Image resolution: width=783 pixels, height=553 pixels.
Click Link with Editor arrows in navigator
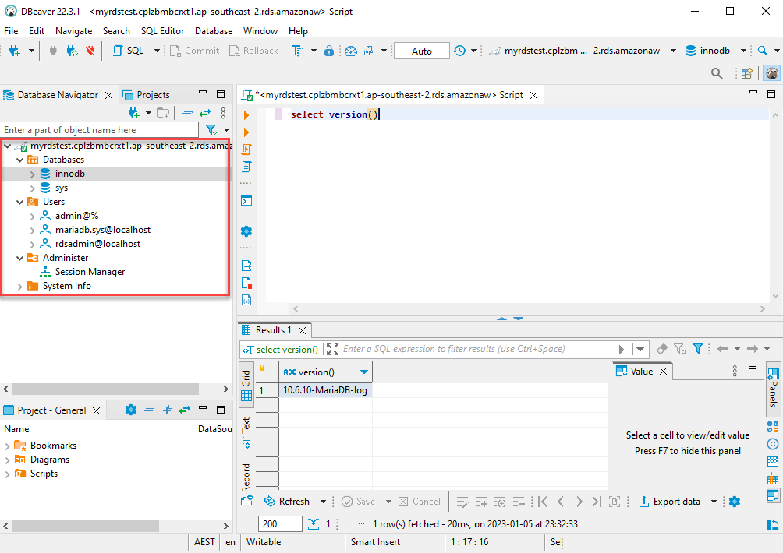[205, 113]
